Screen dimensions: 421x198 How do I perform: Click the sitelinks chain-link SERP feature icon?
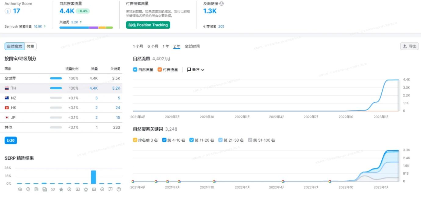52,189
